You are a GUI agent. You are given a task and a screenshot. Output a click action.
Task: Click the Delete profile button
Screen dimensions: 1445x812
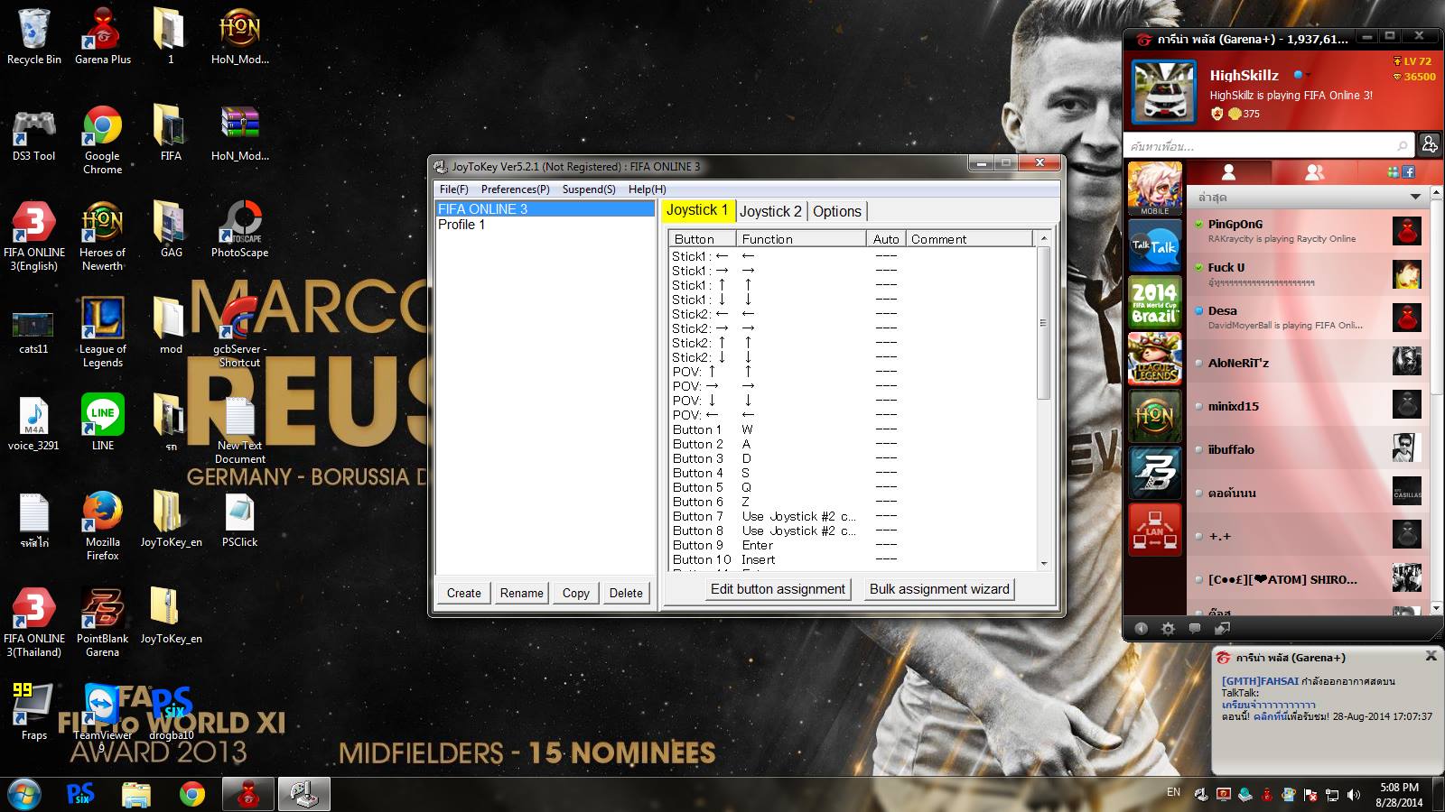[626, 593]
